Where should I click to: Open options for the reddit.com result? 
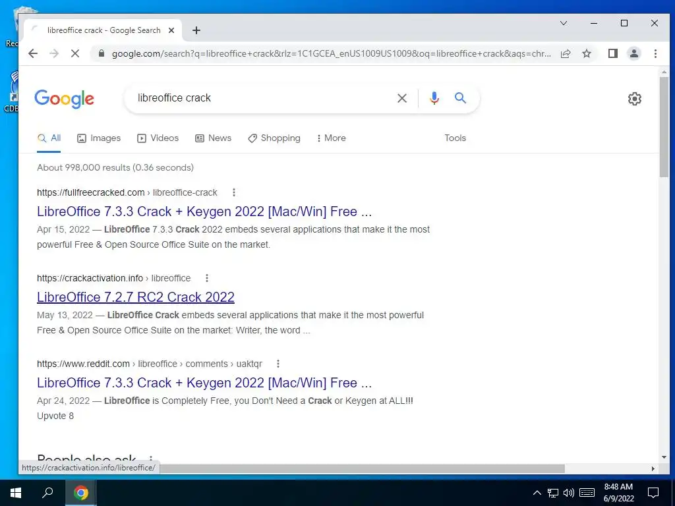click(x=278, y=364)
